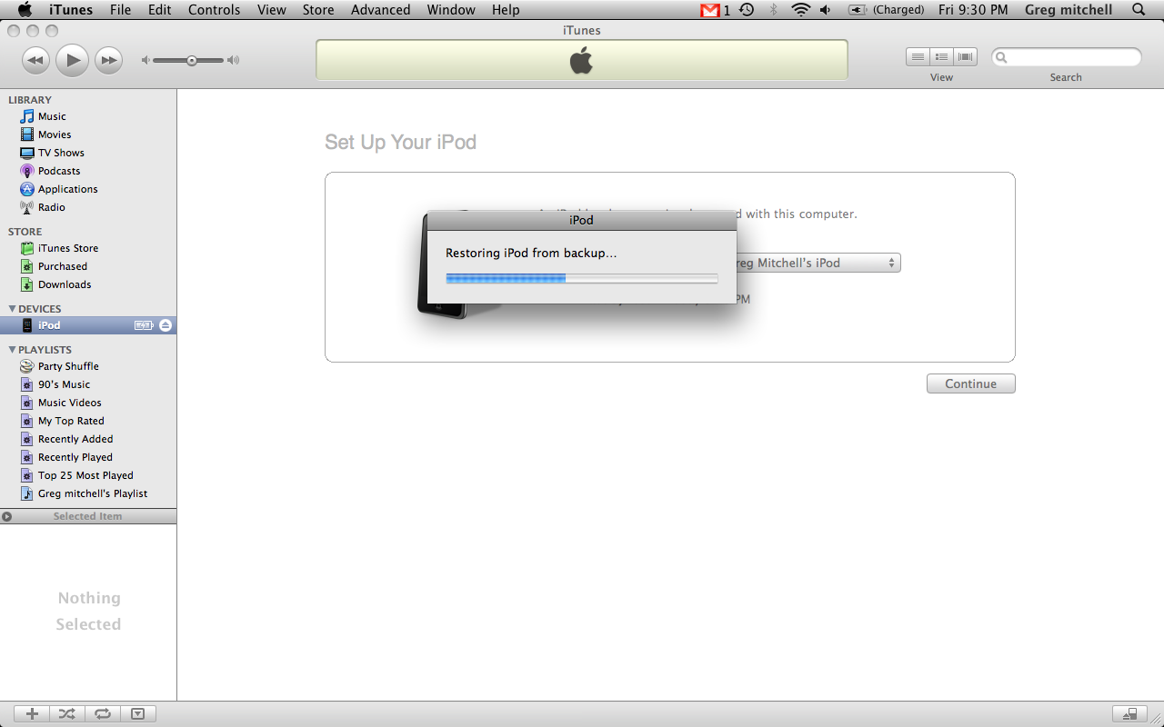Toggle repeat mode

[x=103, y=714]
